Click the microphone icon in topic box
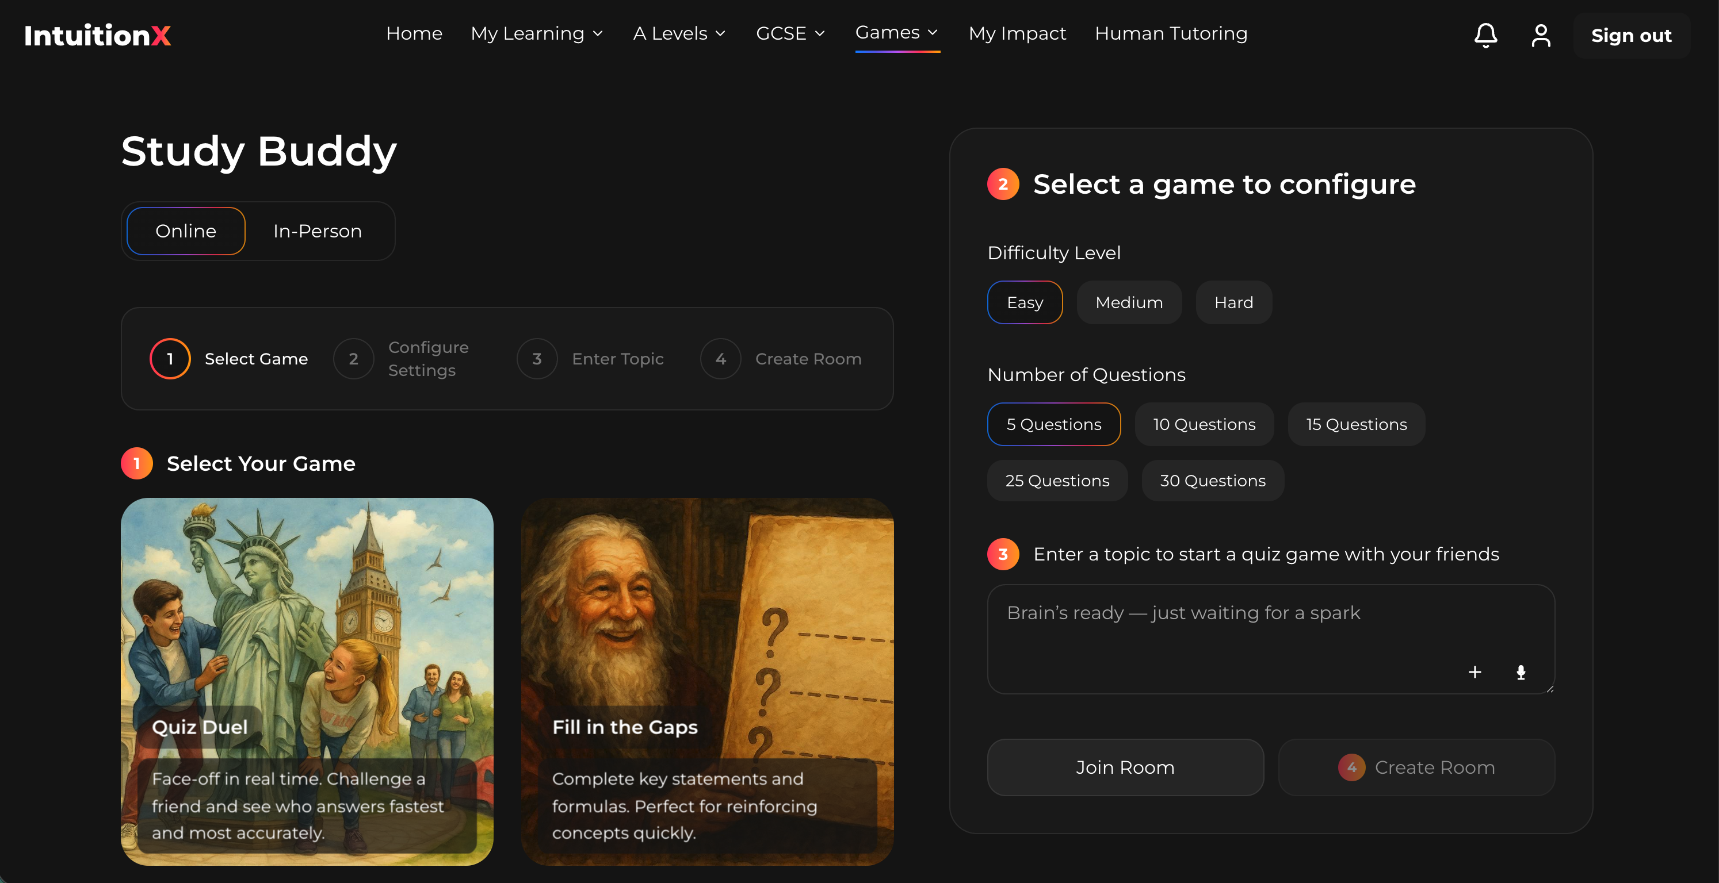The height and width of the screenshot is (883, 1719). (1521, 671)
